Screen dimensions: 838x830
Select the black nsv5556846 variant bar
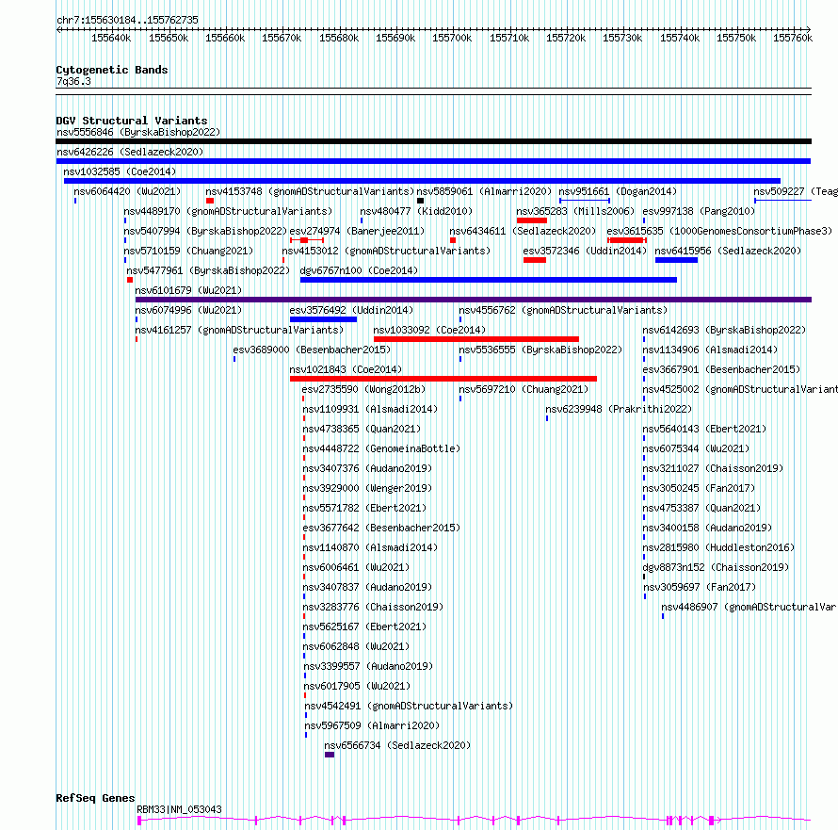tap(433, 141)
